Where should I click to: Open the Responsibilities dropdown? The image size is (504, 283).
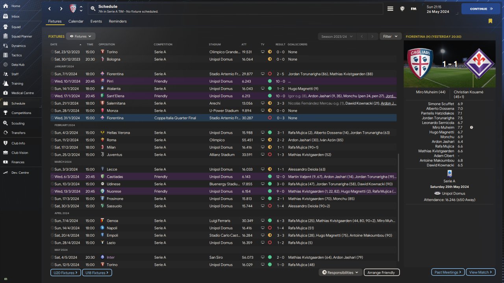tap(341, 272)
